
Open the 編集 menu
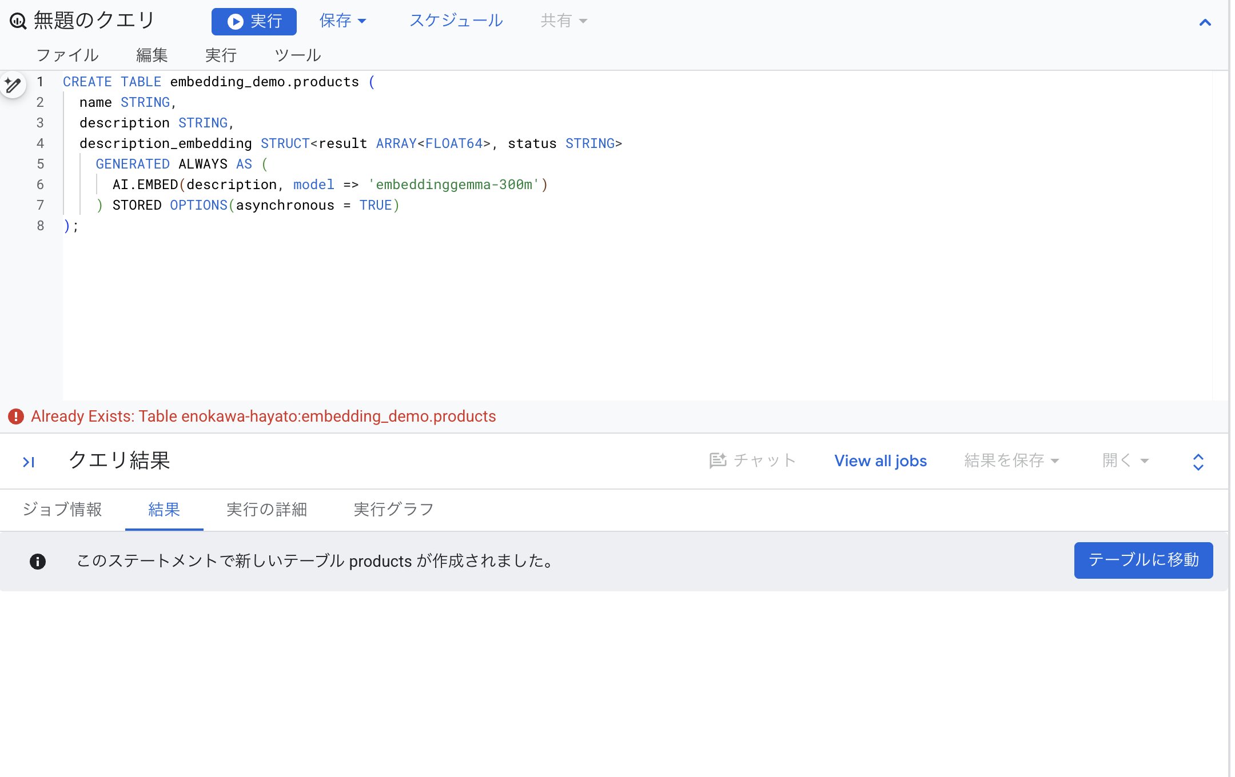(x=152, y=55)
